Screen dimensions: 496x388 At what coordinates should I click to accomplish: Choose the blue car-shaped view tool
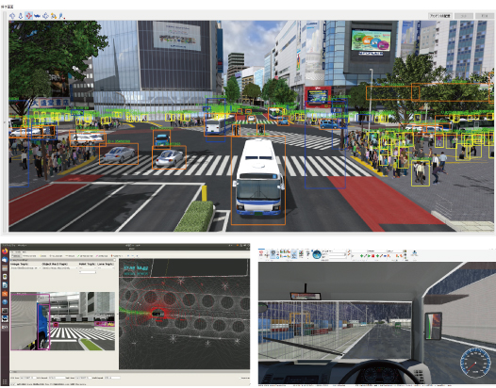[x=38, y=16]
